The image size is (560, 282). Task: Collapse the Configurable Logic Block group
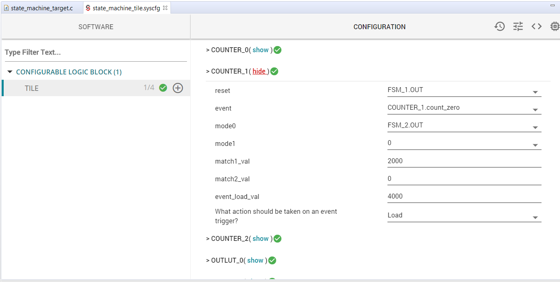(10, 72)
